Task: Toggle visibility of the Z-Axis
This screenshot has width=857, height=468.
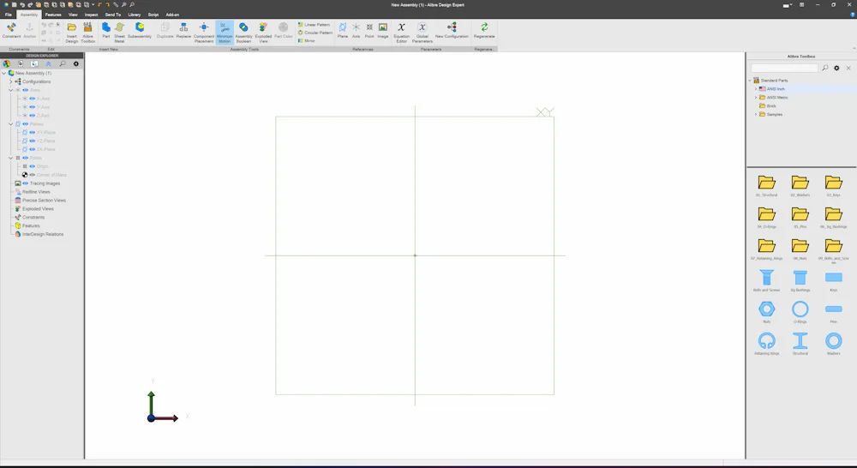Action: click(x=32, y=116)
